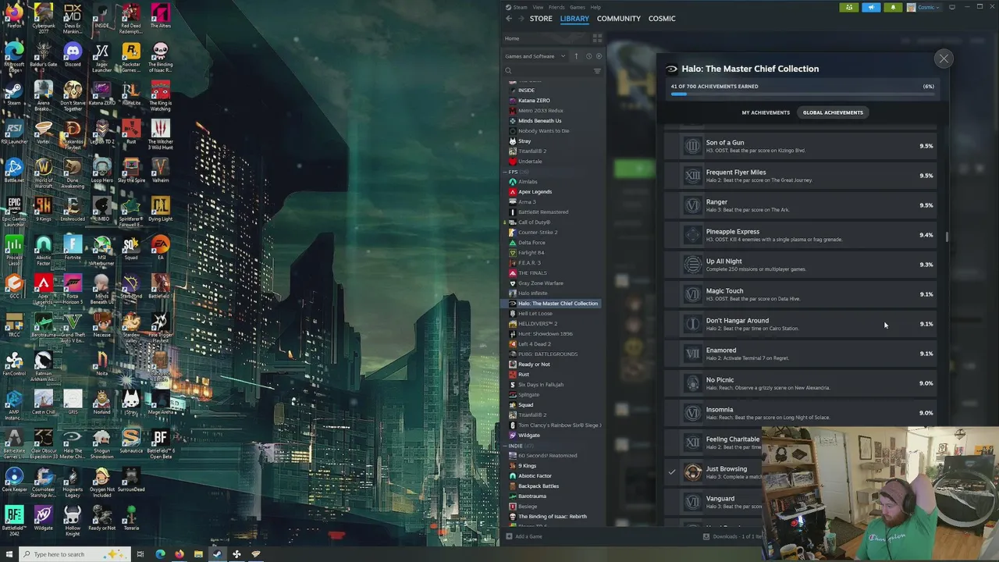The height and width of the screenshot is (562, 999).
Task: Select Apex Legends in the library list
Action: 535,192
